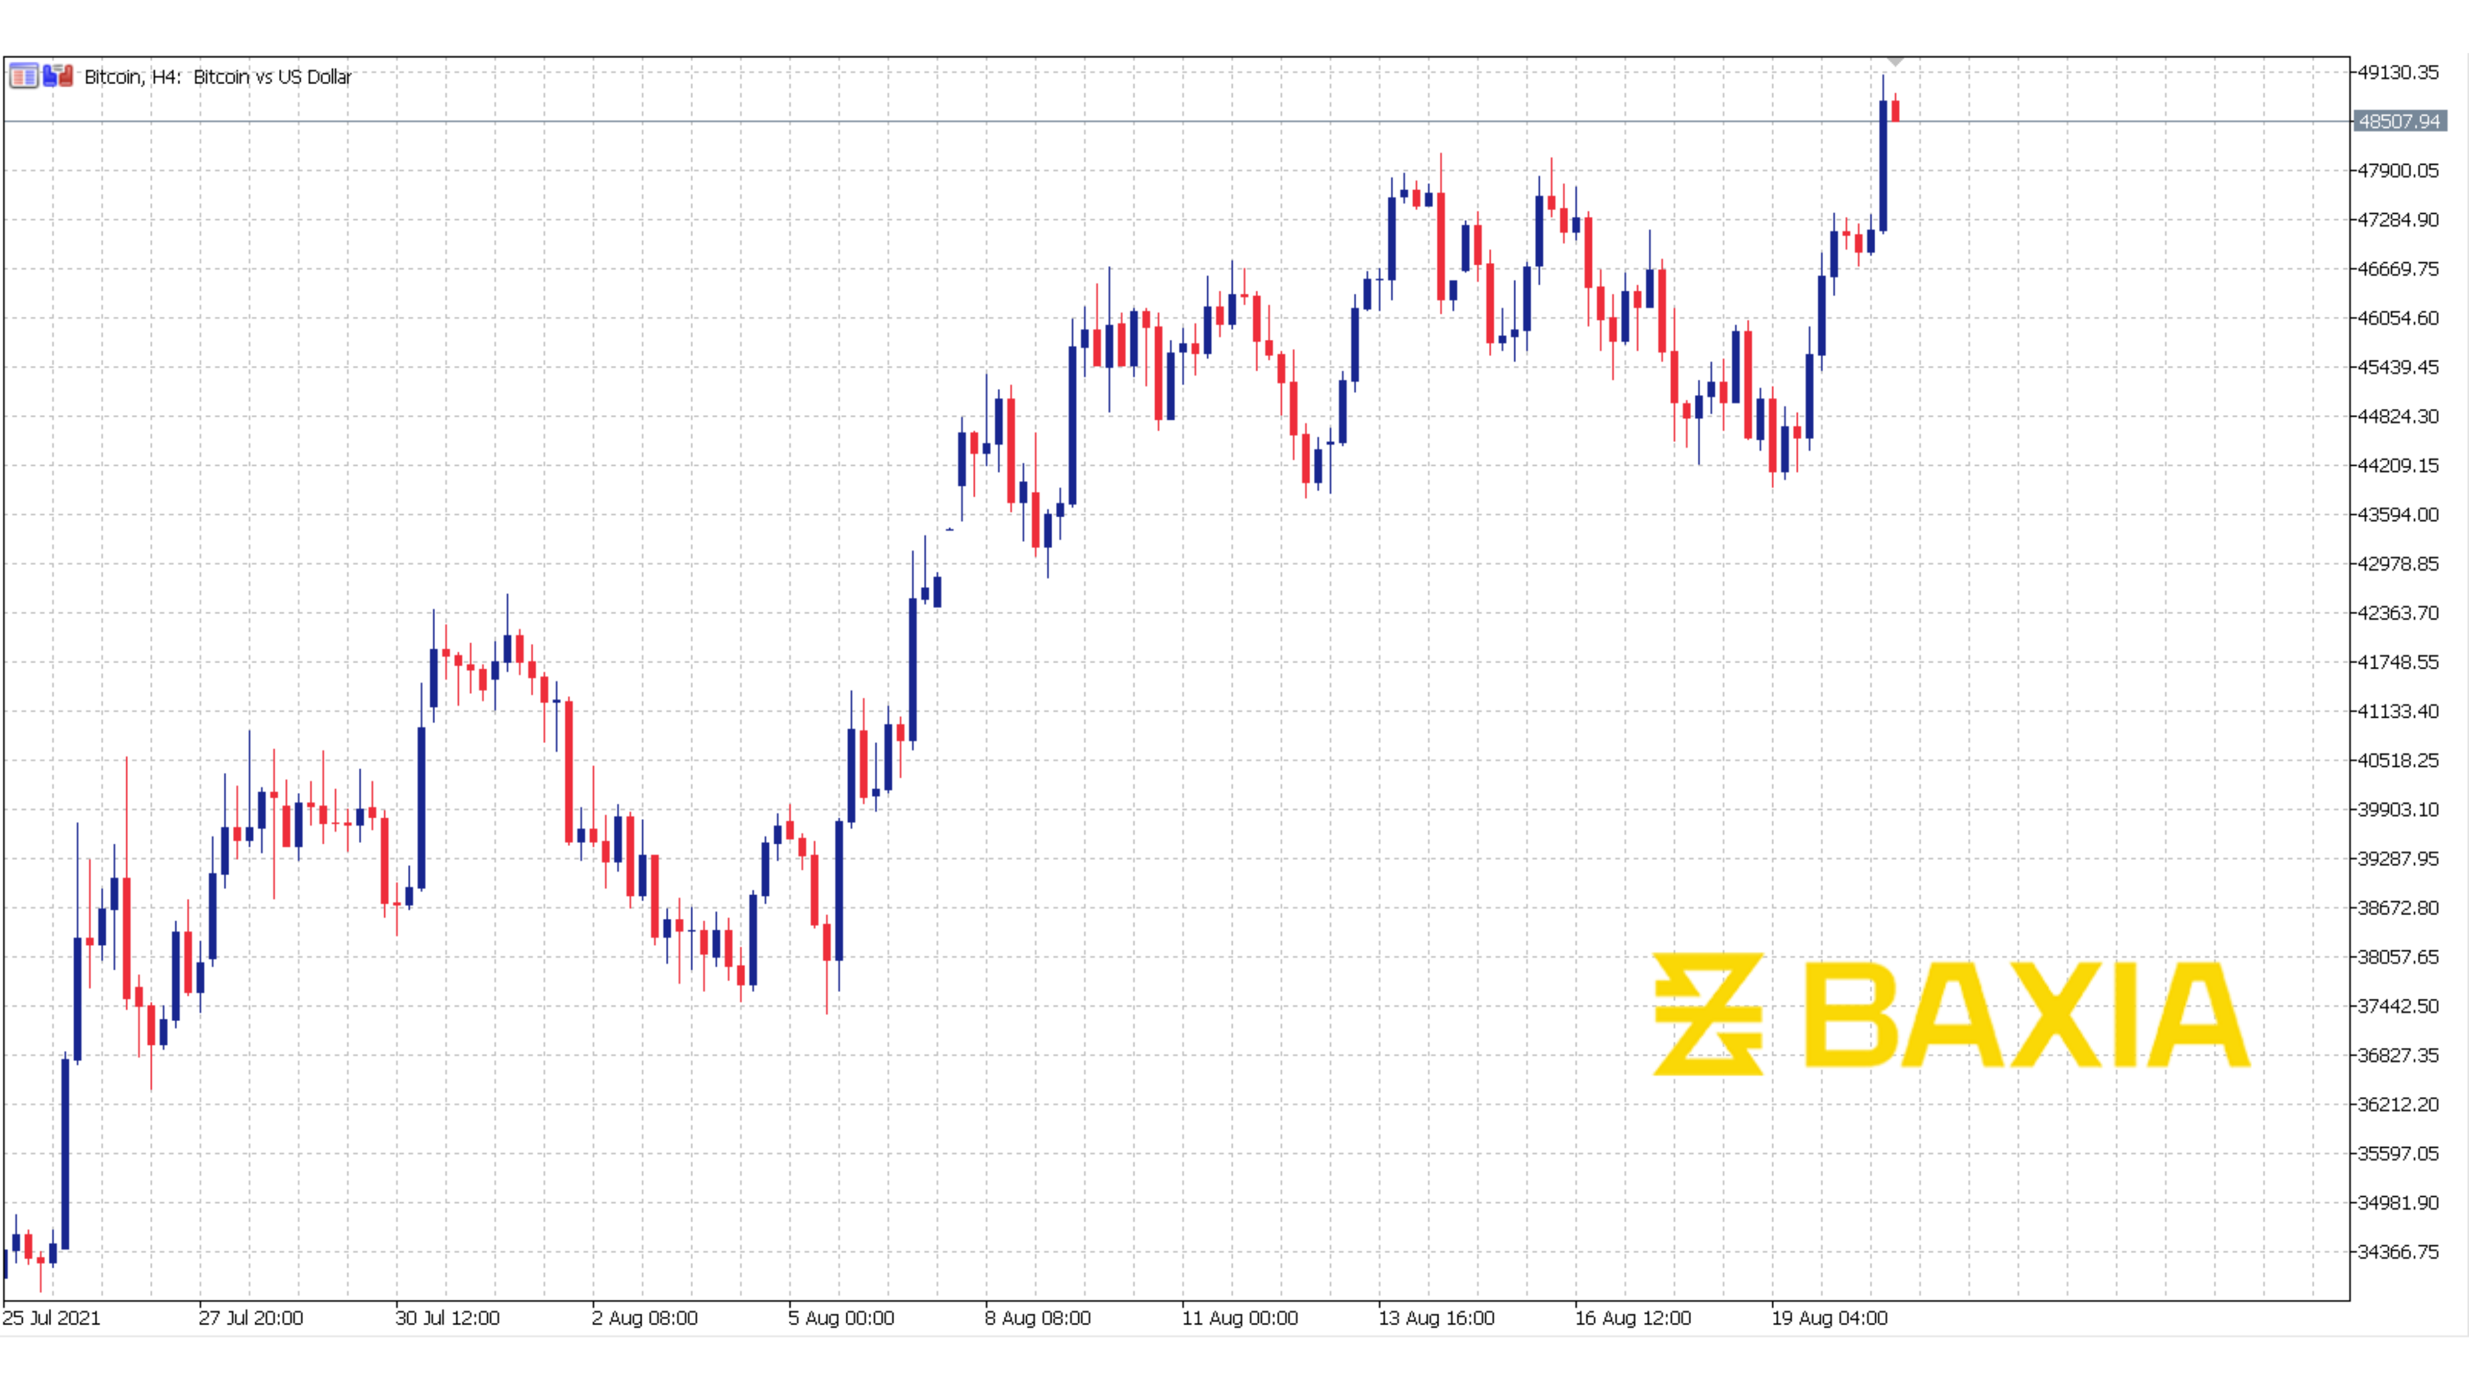This screenshot has height=1391, width=2469.
Task: Click the 5 Aug 00:00 time label
Action: [841, 1318]
